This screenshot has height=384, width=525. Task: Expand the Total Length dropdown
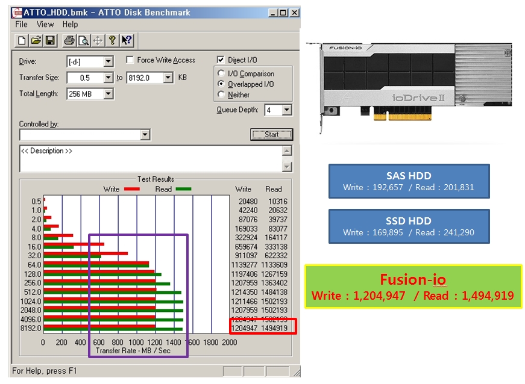108,94
